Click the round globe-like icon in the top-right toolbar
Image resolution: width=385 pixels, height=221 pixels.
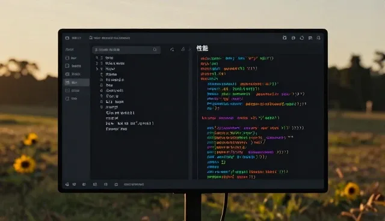click(293, 38)
